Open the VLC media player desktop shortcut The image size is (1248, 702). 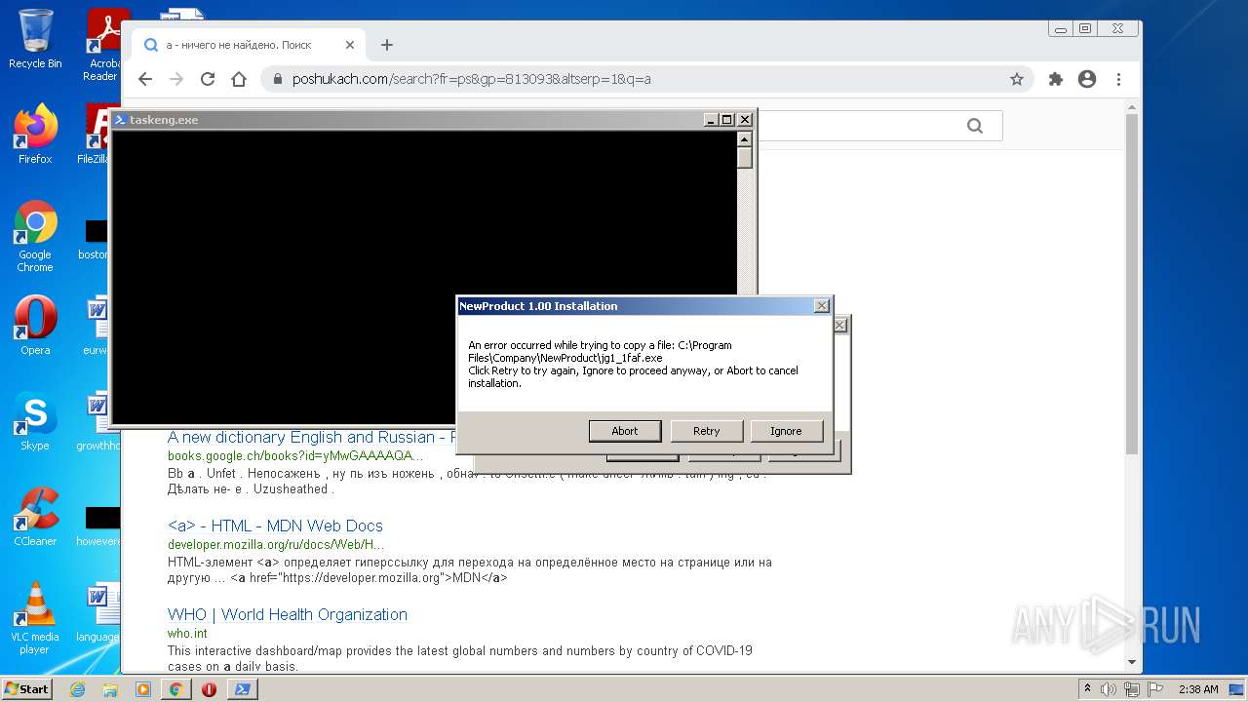pyautogui.click(x=35, y=618)
